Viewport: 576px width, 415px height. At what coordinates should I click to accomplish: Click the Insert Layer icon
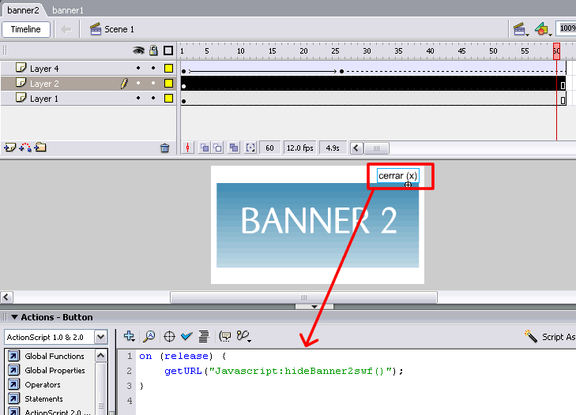pos(10,148)
